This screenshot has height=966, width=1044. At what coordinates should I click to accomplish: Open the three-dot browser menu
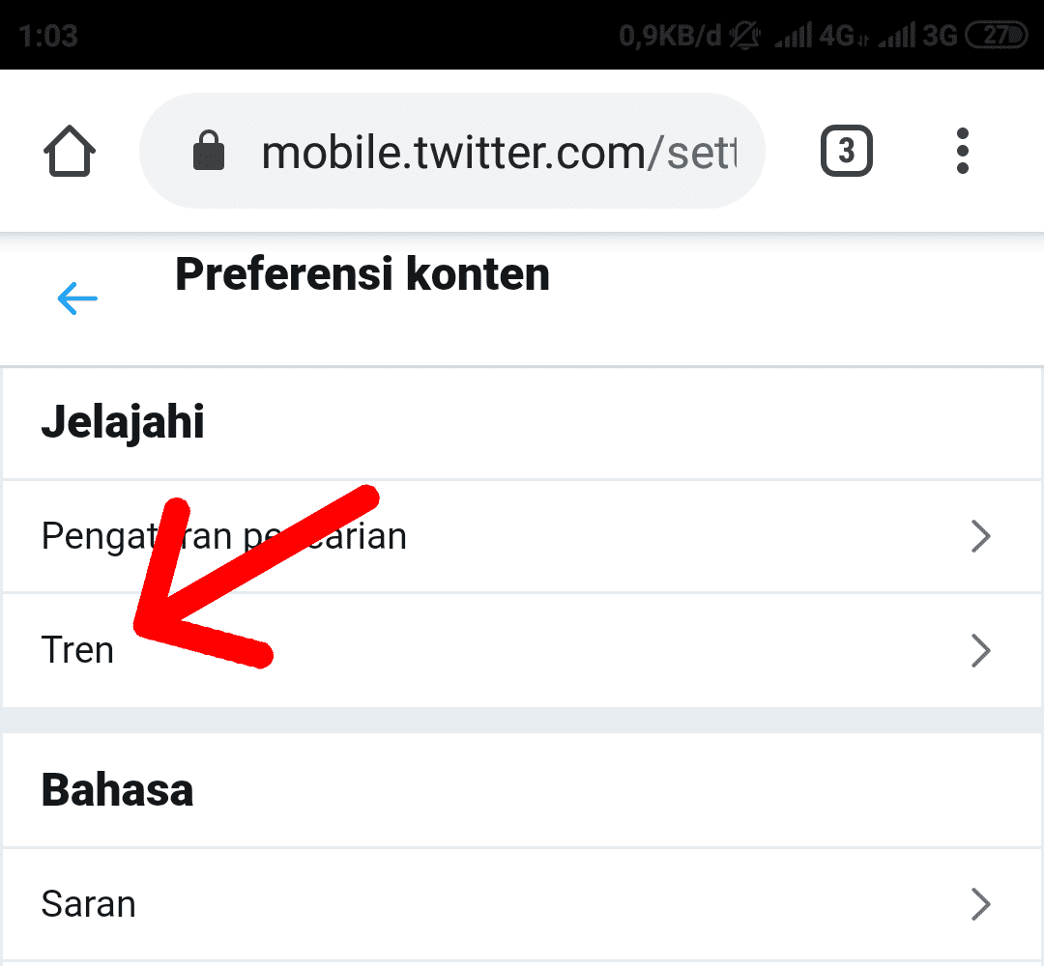coord(963,151)
